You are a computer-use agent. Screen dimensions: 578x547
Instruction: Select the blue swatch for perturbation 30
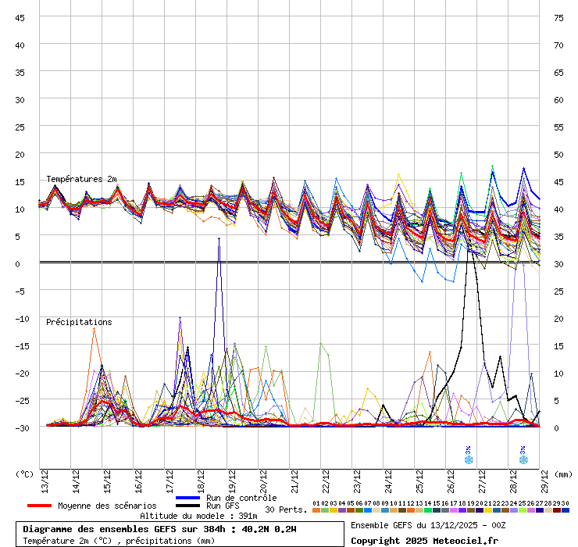pyautogui.click(x=566, y=510)
